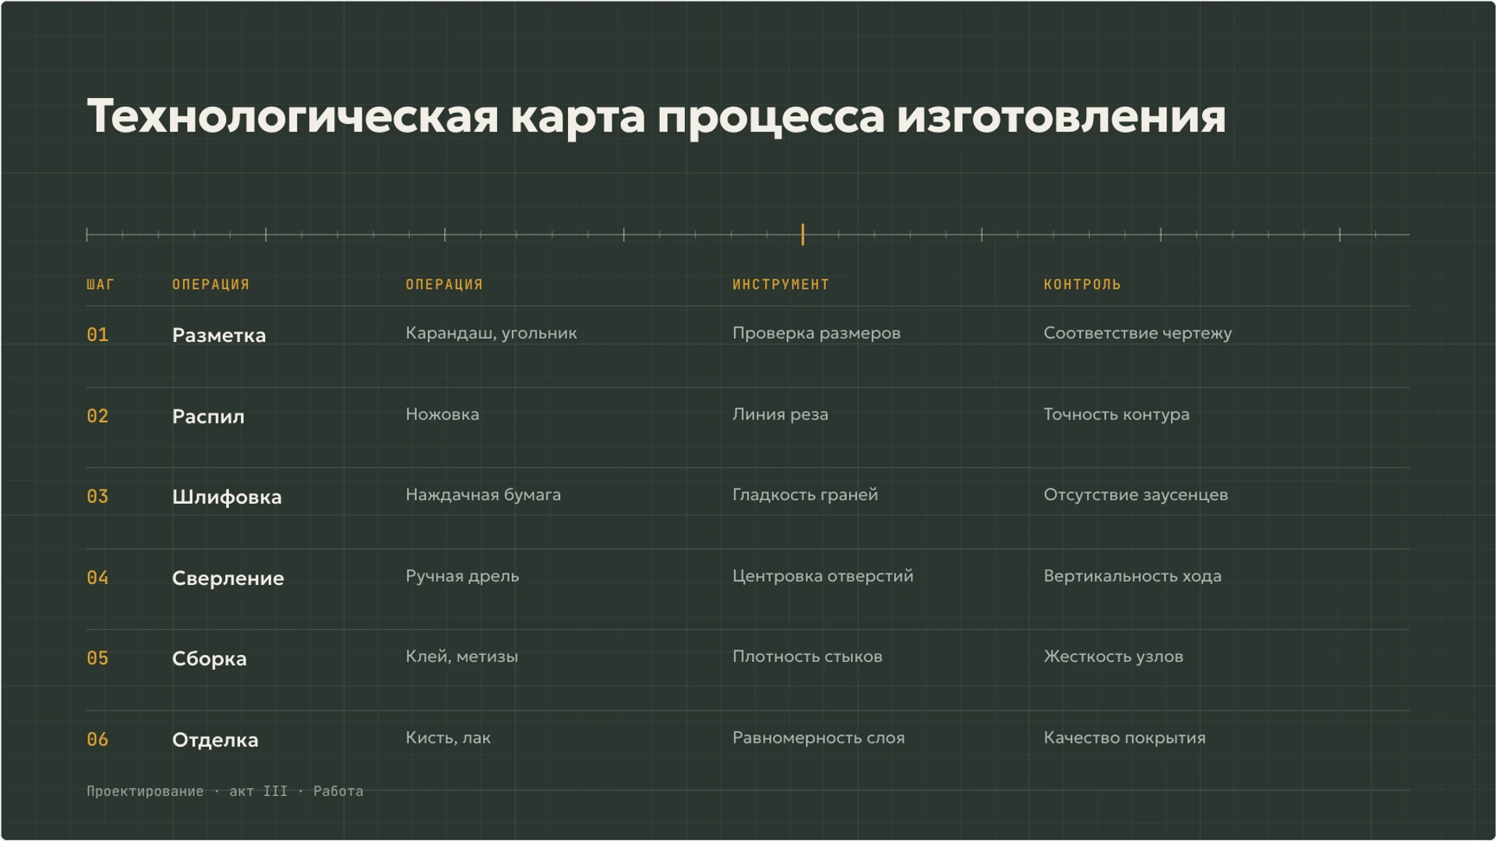Click the 'Центровка отверстий' cell

pyautogui.click(x=823, y=576)
